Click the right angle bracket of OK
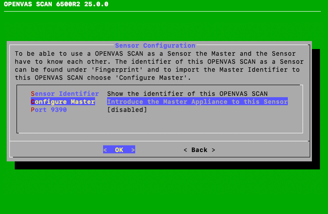328x214 pixels. pyautogui.click(x=133, y=150)
